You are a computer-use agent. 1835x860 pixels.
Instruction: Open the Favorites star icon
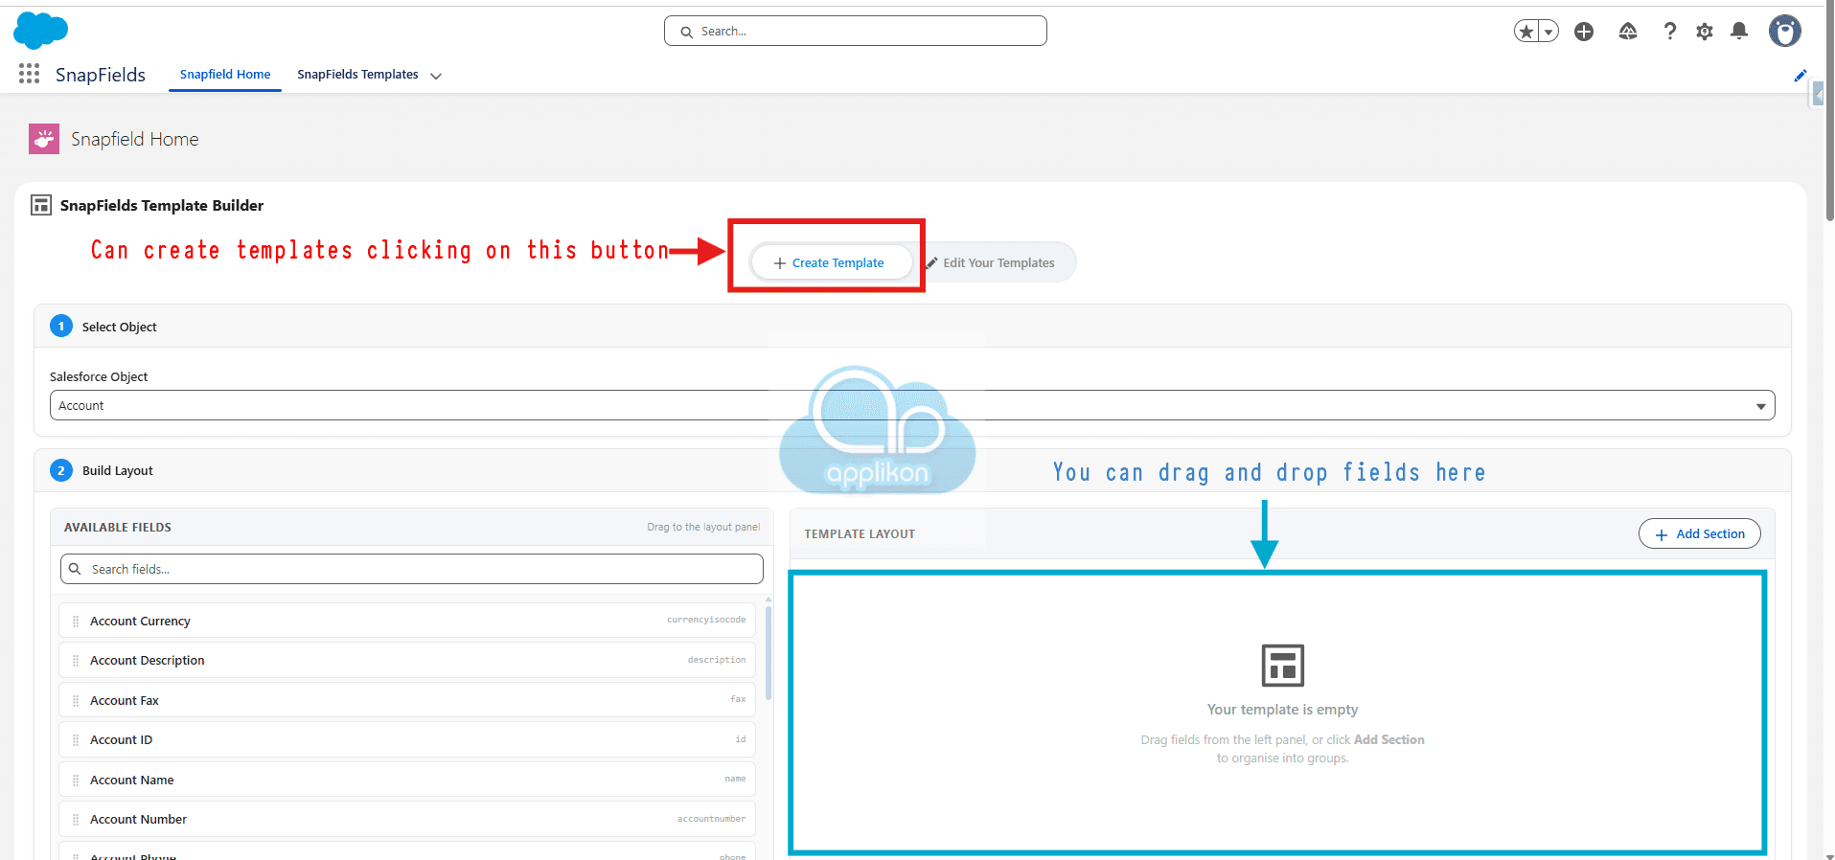(1526, 32)
